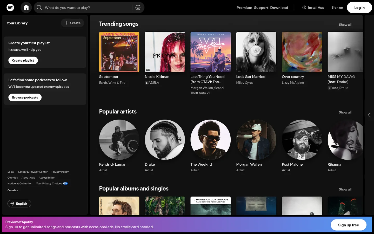
Task: Select the Sign up free button
Action: coord(349,225)
